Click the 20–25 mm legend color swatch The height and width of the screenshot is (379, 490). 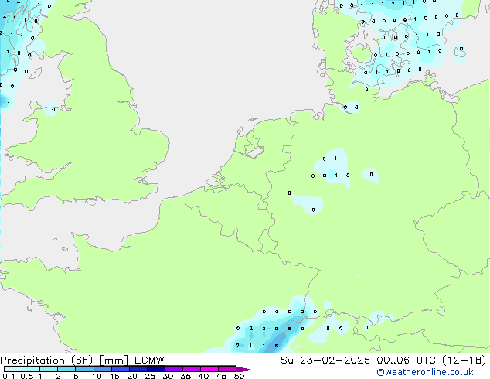pos(138,369)
